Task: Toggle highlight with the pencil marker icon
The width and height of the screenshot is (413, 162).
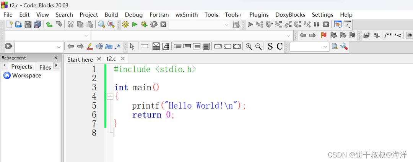Action: pyautogui.click(x=90, y=47)
